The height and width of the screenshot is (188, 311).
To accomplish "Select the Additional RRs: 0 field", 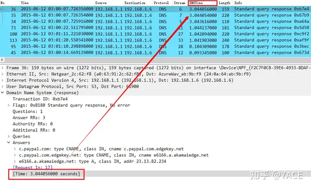I will tap(34, 130).
